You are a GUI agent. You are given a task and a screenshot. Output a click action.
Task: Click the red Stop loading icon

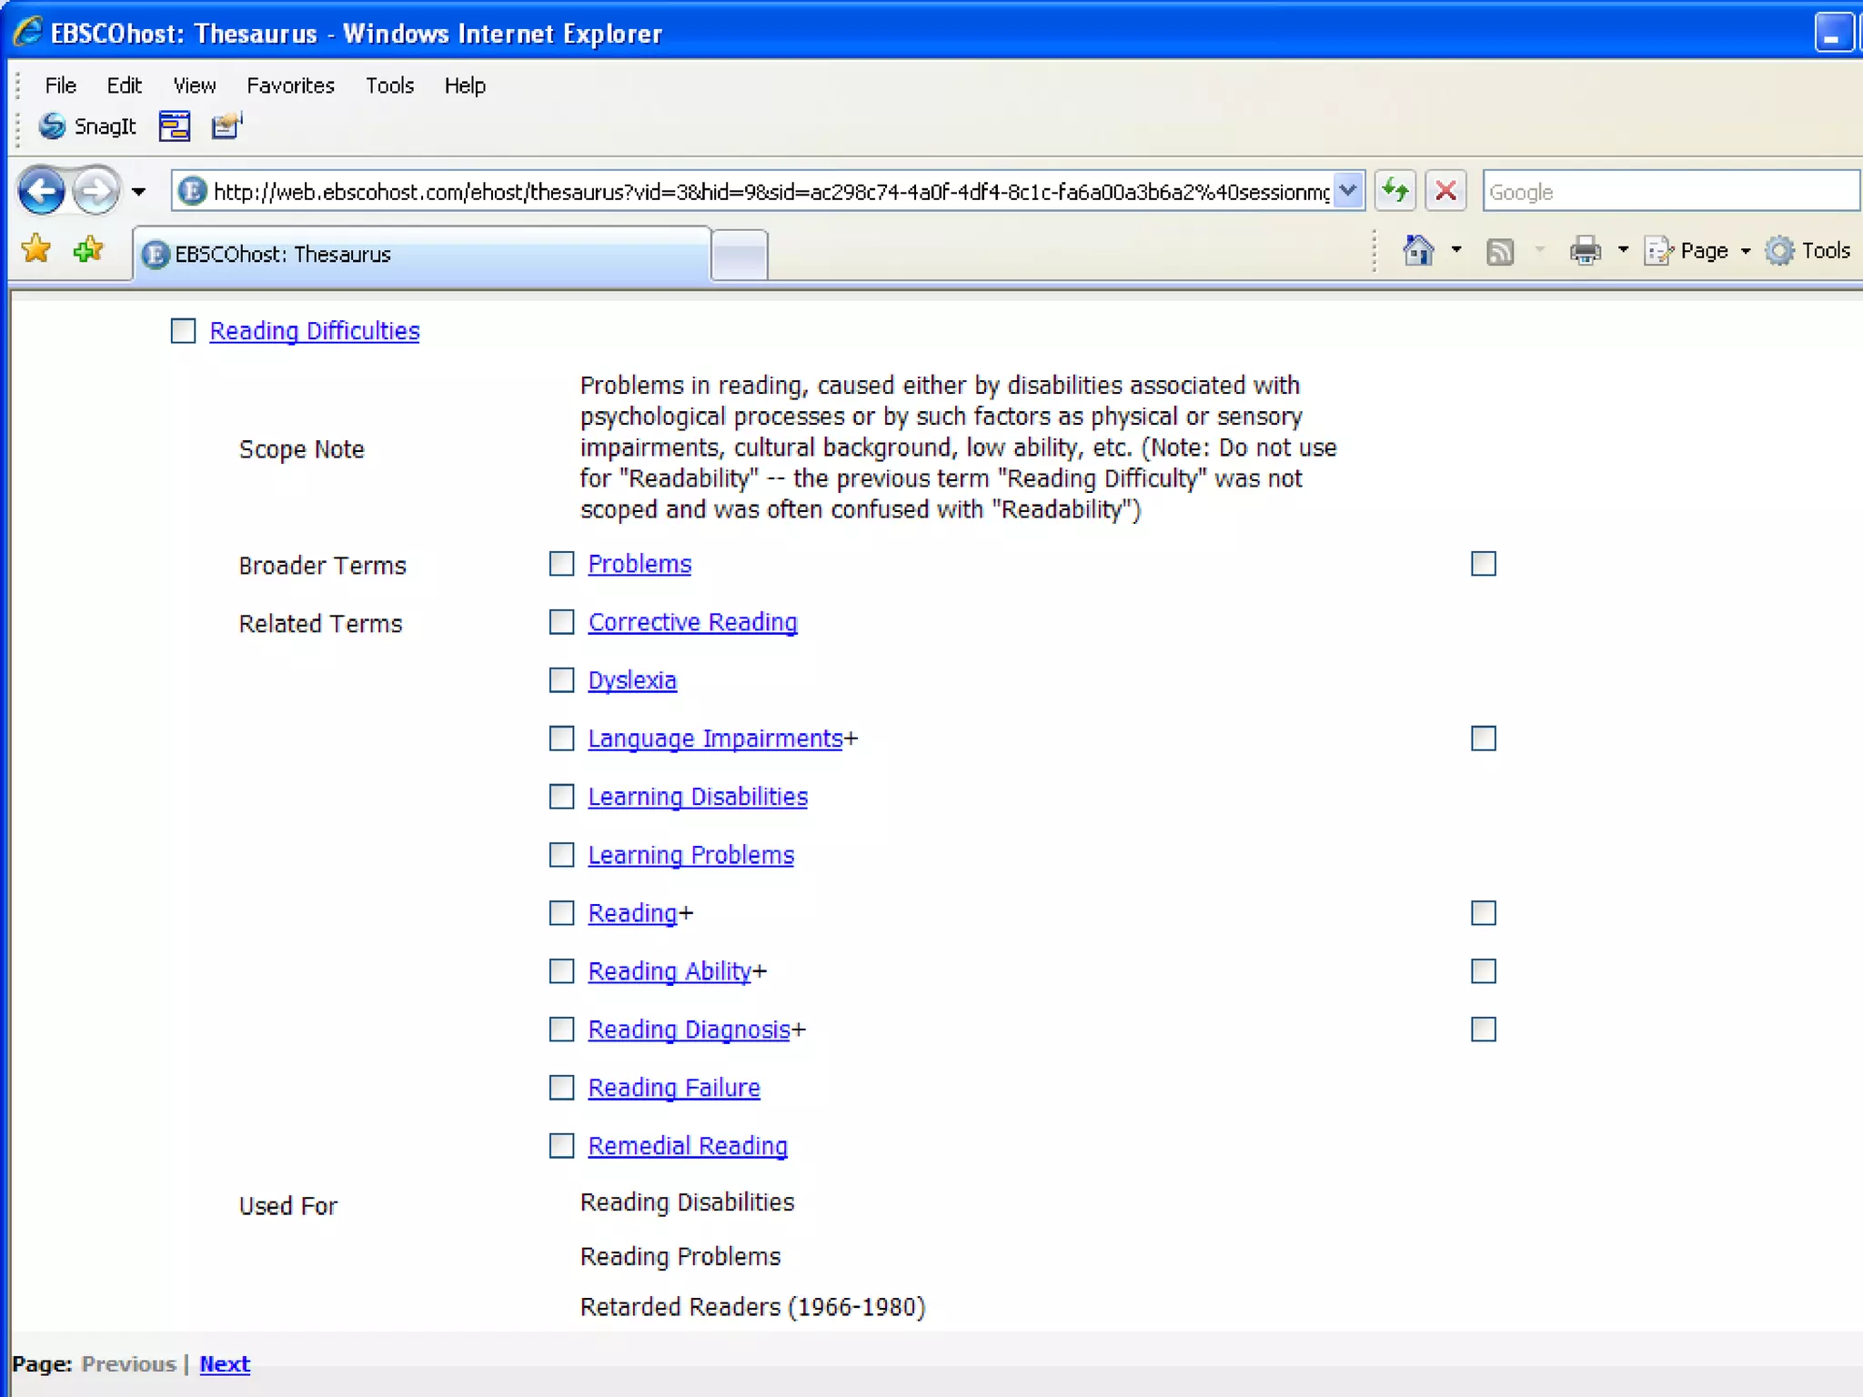tap(1445, 191)
